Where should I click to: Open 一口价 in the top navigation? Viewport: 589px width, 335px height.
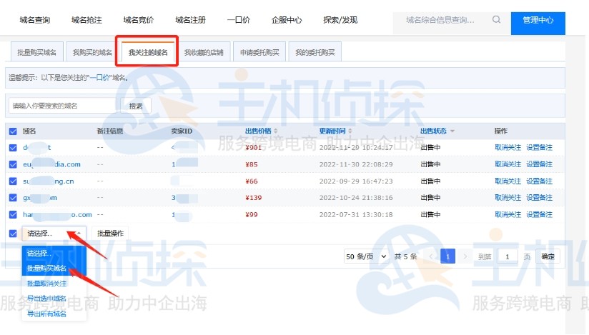[x=239, y=20]
